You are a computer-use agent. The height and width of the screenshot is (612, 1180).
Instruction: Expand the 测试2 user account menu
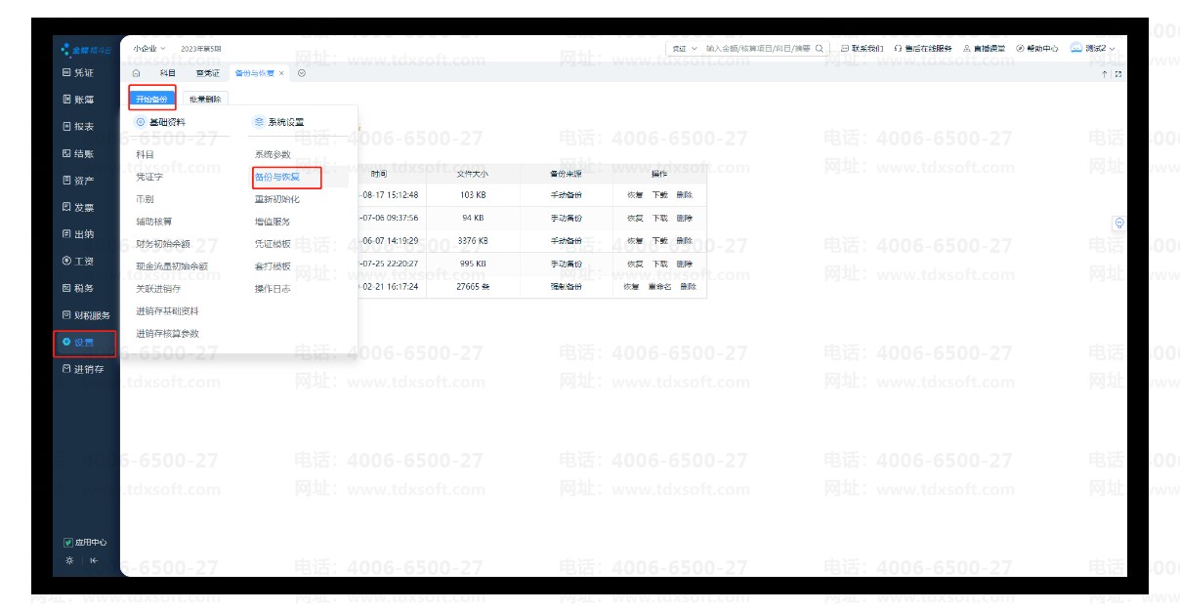(x=1092, y=48)
